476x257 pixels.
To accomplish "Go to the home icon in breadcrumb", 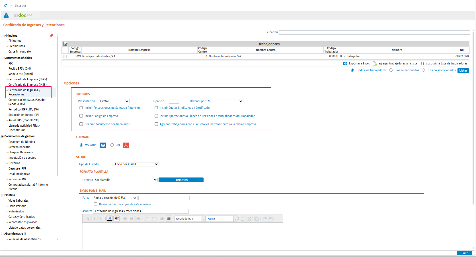I will coord(6,6).
